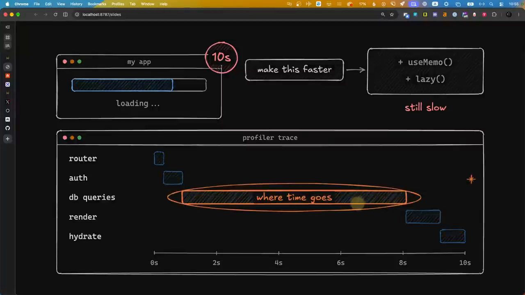Search tabs using the sidebar search icon
Screen dimensions: 525x295
[x=7, y=46]
